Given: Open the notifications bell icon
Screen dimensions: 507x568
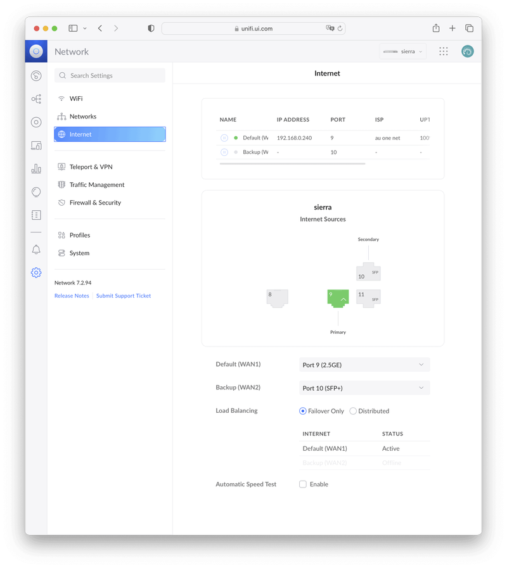Looking at the screenshot, I should (x=36, y=249).
